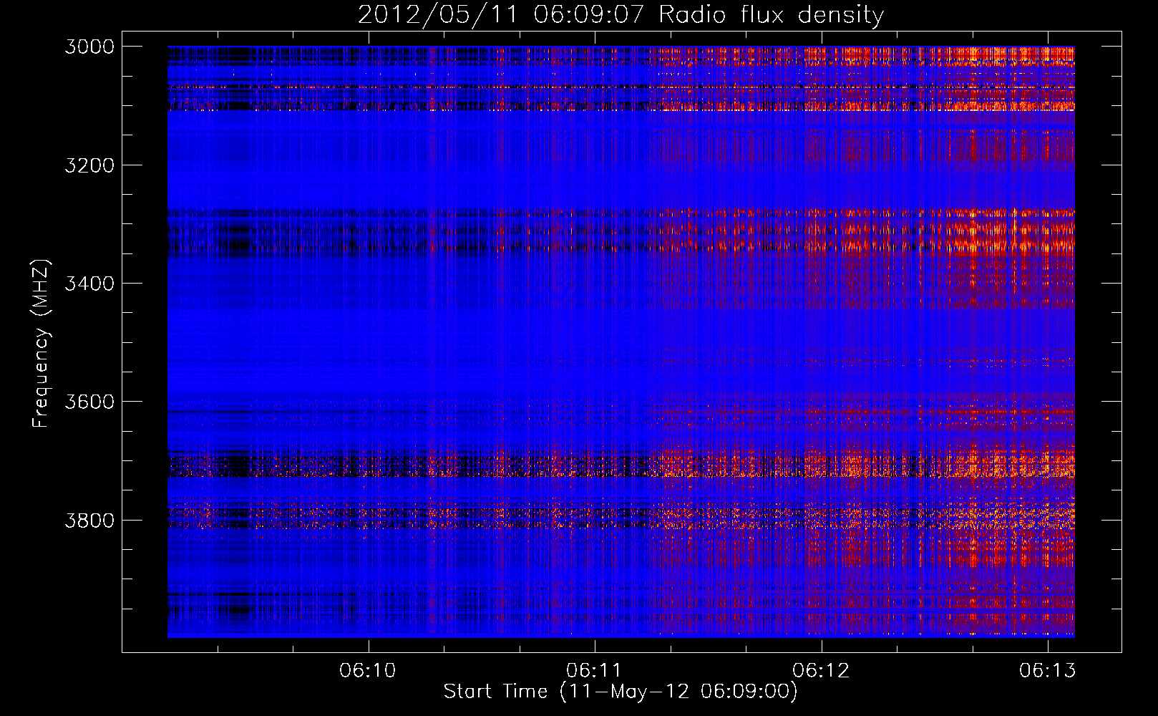Click the 'Start Time (11-May-12 06:09:00)' axis title
Image resolution: width=1158 pixels, height=716 pixels.
click(621, 692)
